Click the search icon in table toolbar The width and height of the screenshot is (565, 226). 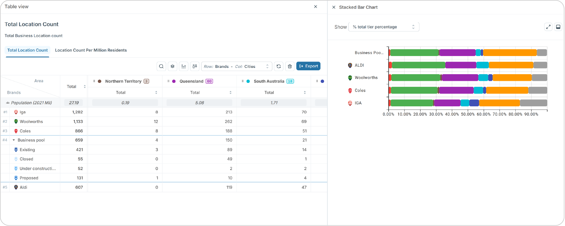161,66
